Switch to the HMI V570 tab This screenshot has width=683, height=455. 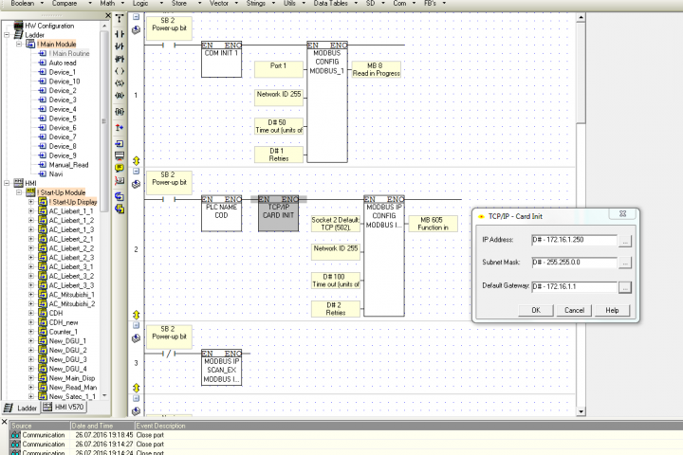point(64,407)
